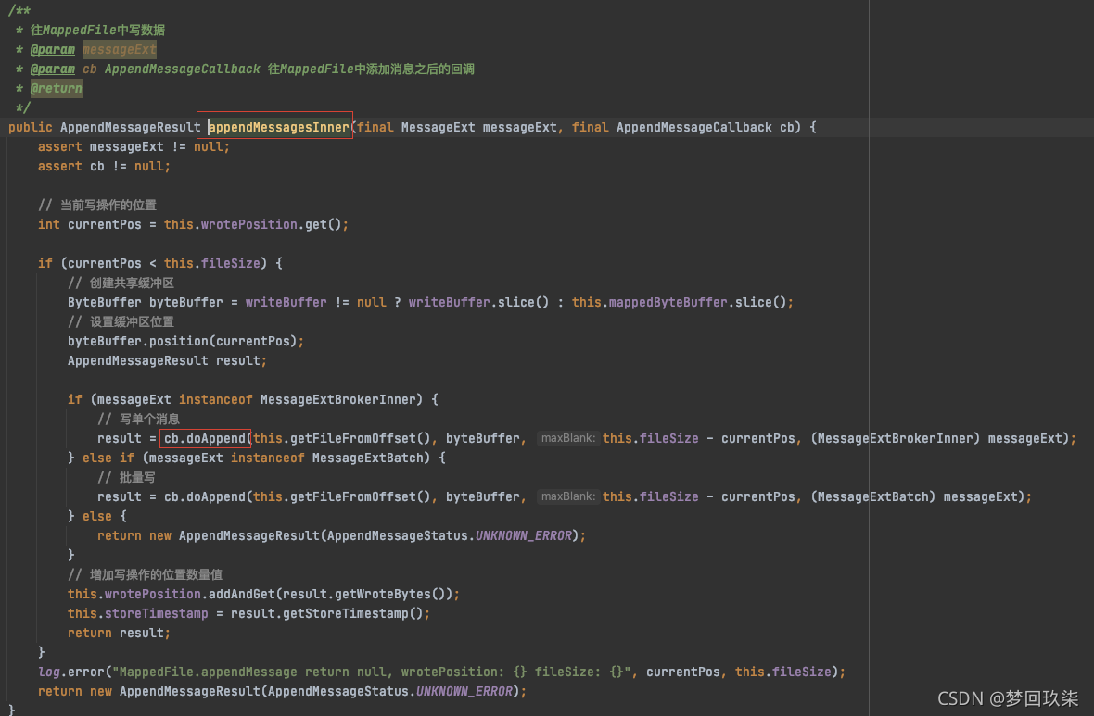The image size is (1094, 716).
Task: Click UNKNOWN_ERROR inside the else block return
Action: point(523,535)
